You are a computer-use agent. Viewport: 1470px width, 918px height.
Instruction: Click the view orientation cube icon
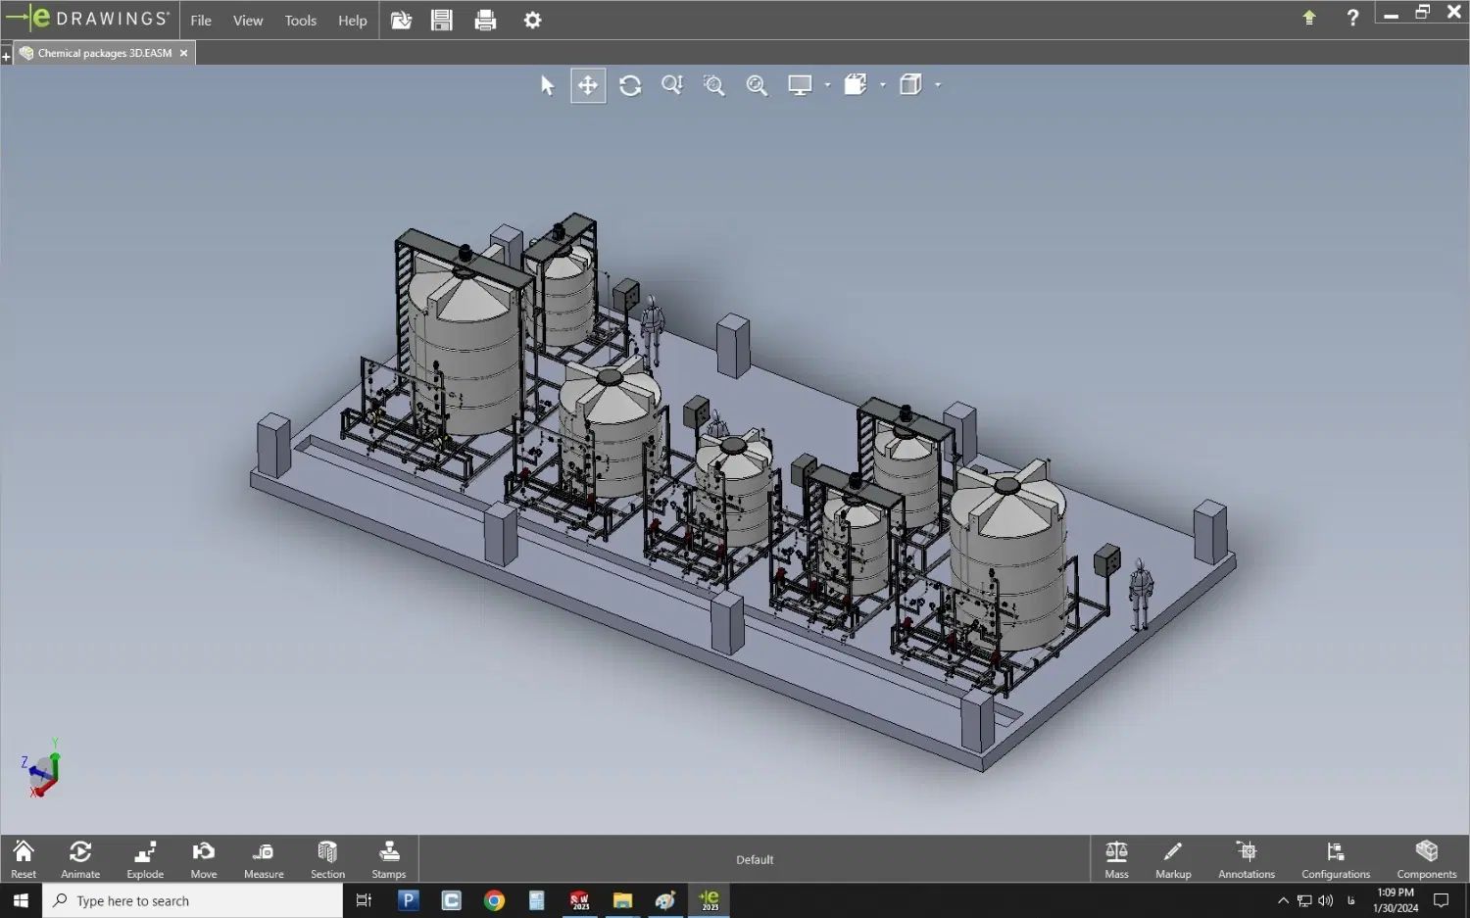pos(856,85)
